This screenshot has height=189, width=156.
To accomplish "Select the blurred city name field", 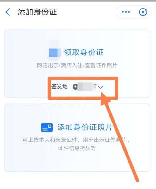I will coord(85,87).
